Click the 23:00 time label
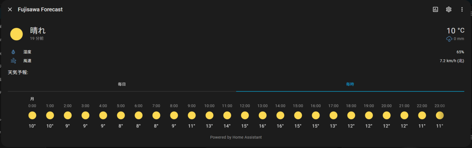Viewport: 472px width, 148px height. pyautogui.click(x=440, y=106)
